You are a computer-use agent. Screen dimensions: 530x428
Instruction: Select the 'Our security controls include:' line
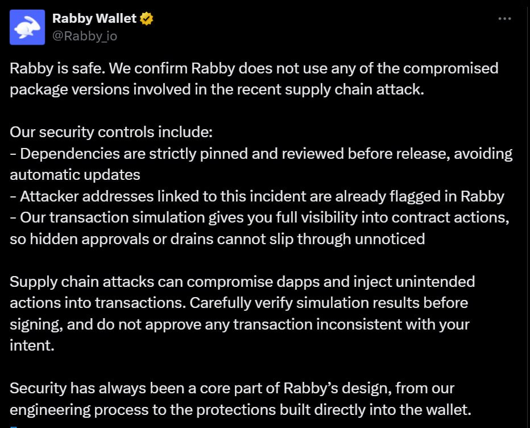111,132
